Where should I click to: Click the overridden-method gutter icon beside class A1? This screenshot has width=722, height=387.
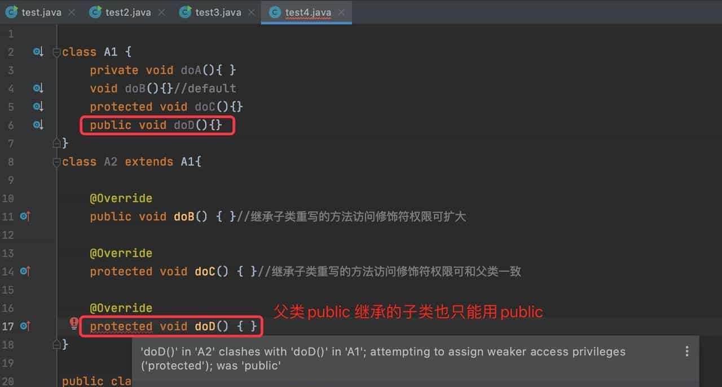point(37,51)
